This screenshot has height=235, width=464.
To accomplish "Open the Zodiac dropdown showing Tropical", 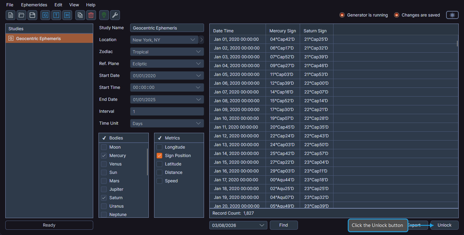I will click(167, 52).
